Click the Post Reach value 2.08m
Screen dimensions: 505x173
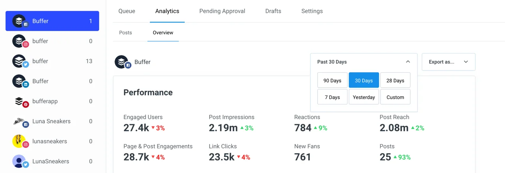pos(394,128)
